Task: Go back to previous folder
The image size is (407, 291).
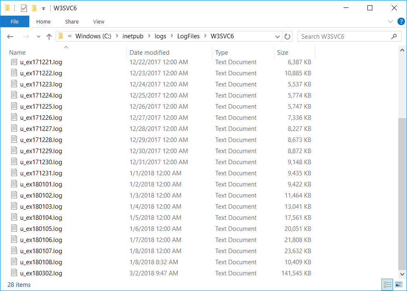Action: tap(10, 37)
